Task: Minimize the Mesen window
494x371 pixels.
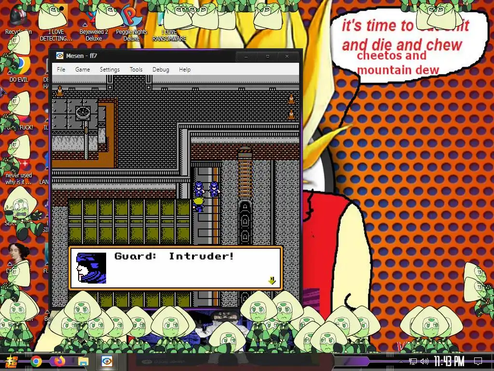Action: (x=246, y=56)
